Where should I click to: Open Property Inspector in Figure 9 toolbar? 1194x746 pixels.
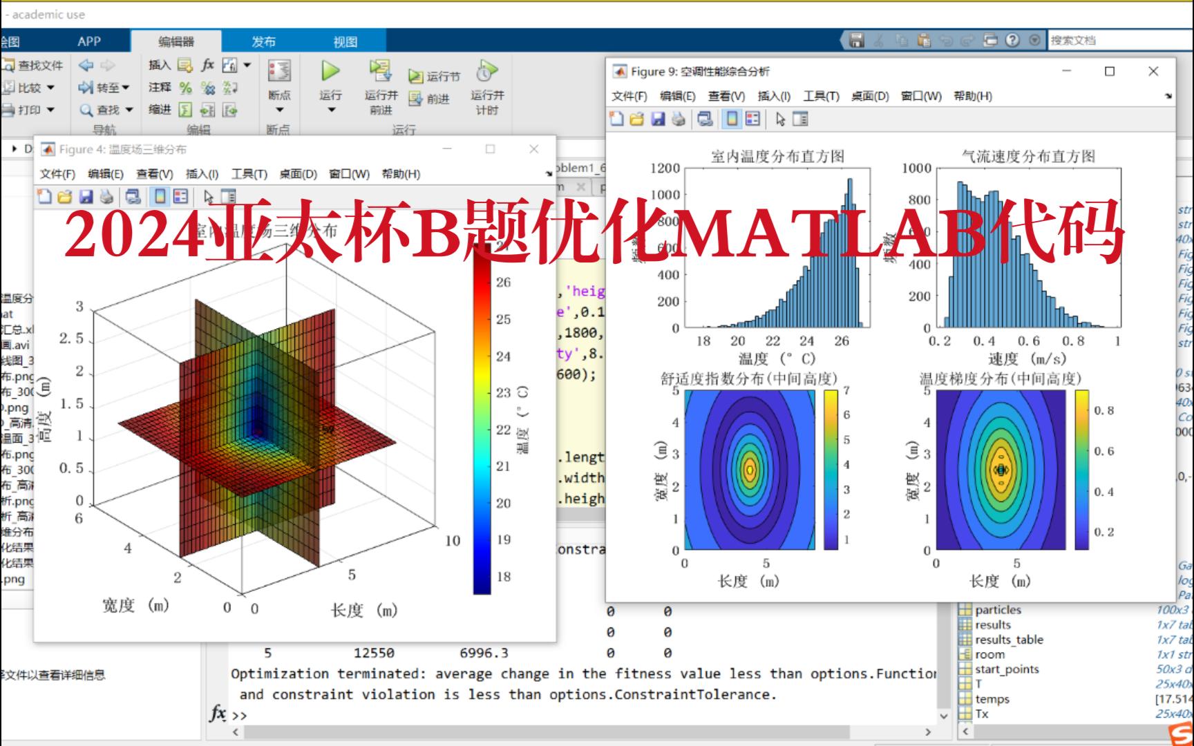[800, 119]
